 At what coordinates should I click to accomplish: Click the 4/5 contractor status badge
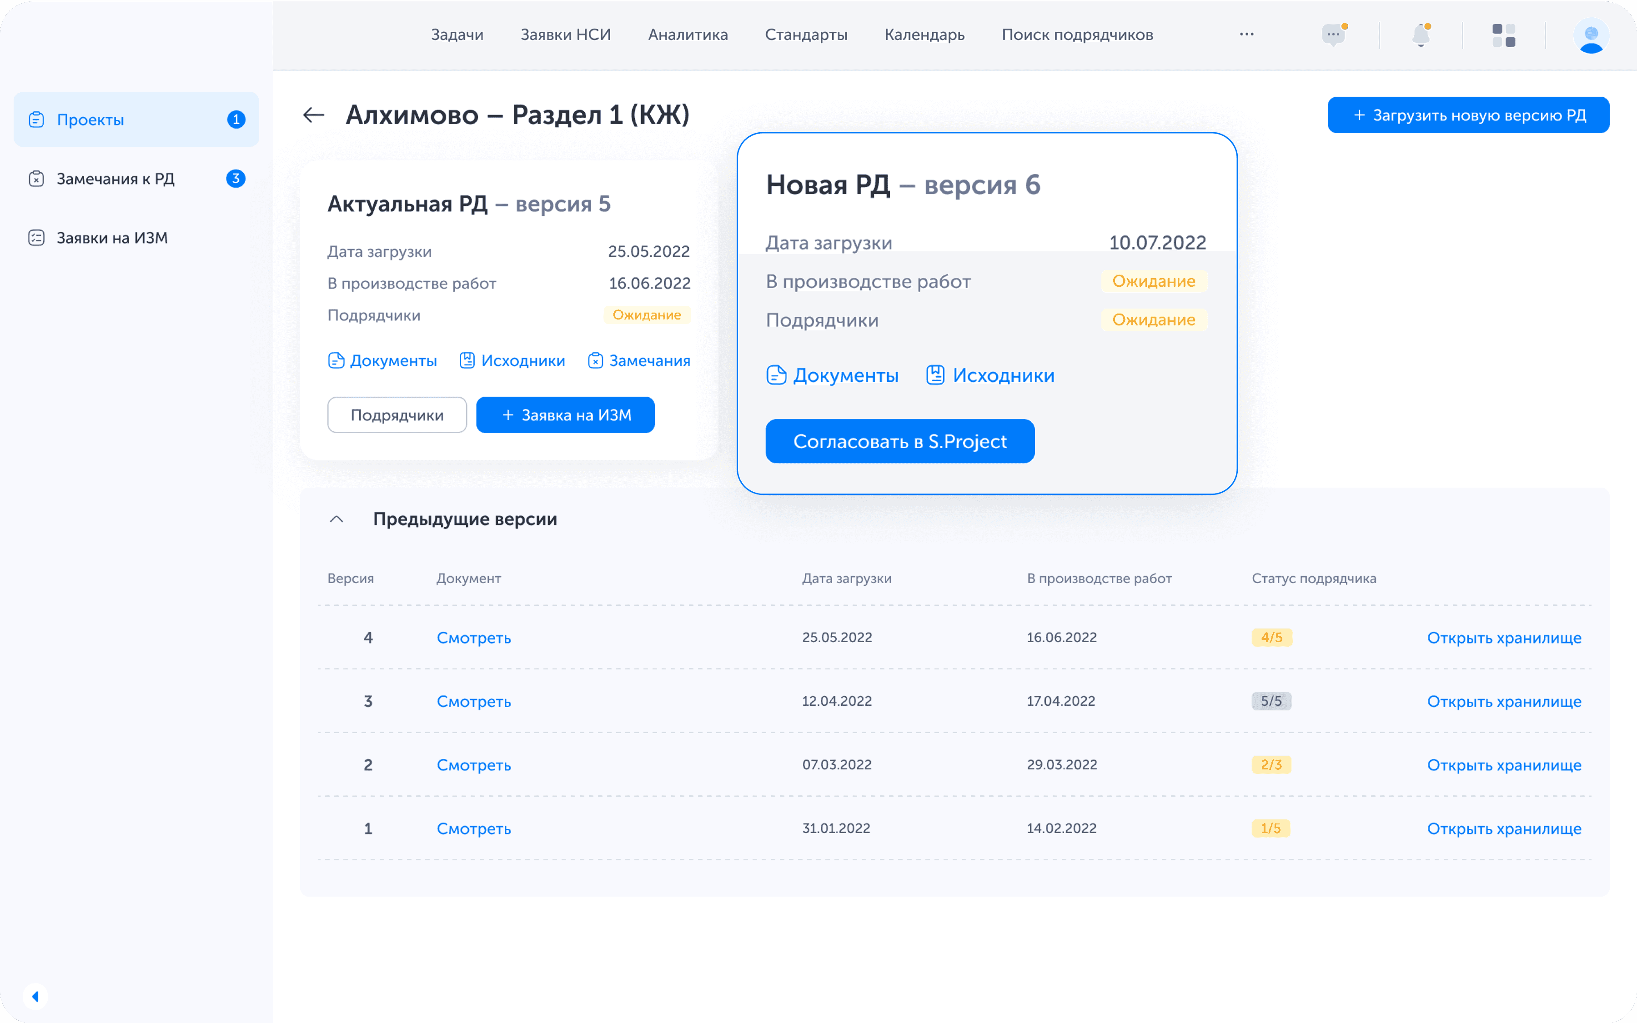coord(1271,637)
